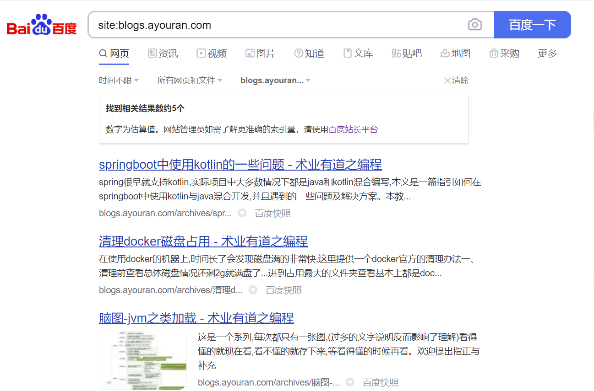Open the 所有网页和文件 file type dropdown
Viewport: 594px width, 391px height.
(x=190, y=80)
